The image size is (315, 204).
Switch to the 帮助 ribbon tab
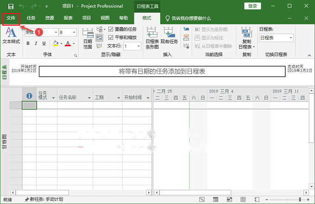click(124, 18)
